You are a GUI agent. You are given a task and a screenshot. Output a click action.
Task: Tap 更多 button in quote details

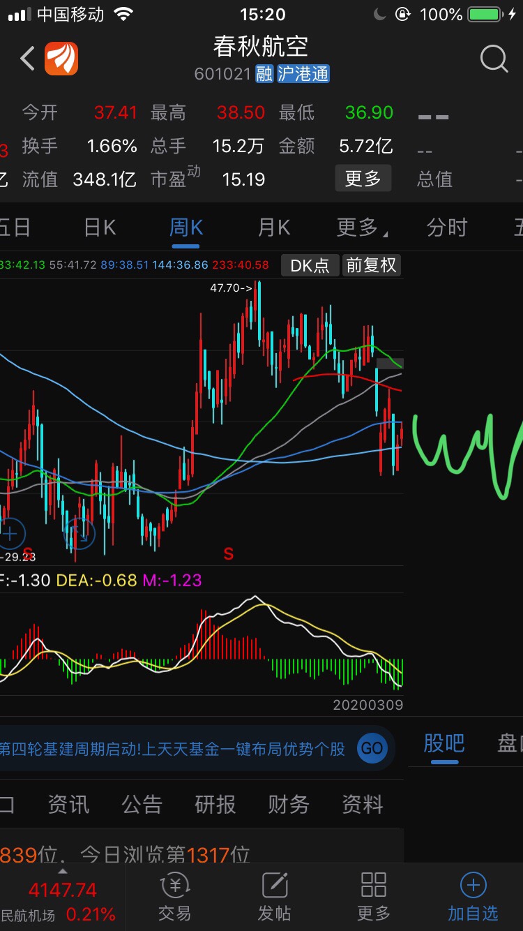363,179
